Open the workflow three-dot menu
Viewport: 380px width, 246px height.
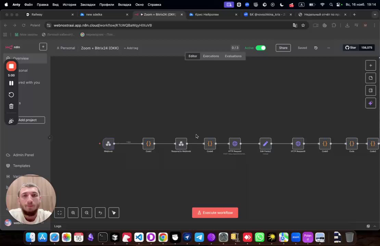tap(328, 48)
